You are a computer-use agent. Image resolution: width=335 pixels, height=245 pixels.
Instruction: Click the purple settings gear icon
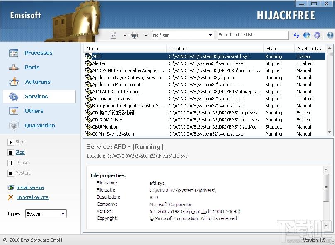tap(317, 35)
